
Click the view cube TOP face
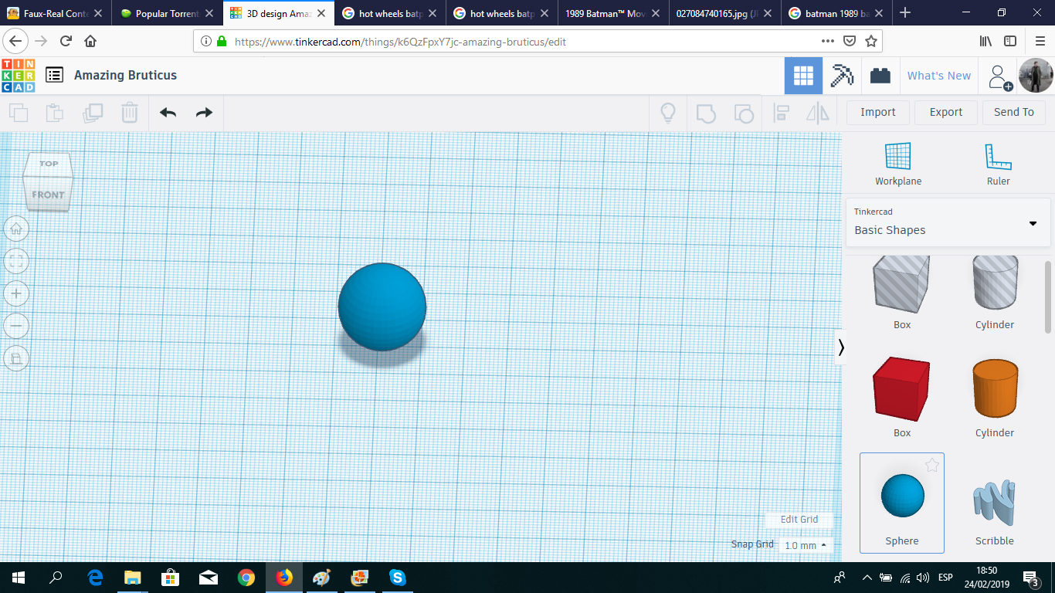49,164
